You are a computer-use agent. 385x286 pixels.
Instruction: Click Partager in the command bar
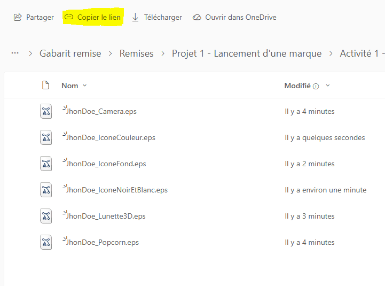pos(34,18)
